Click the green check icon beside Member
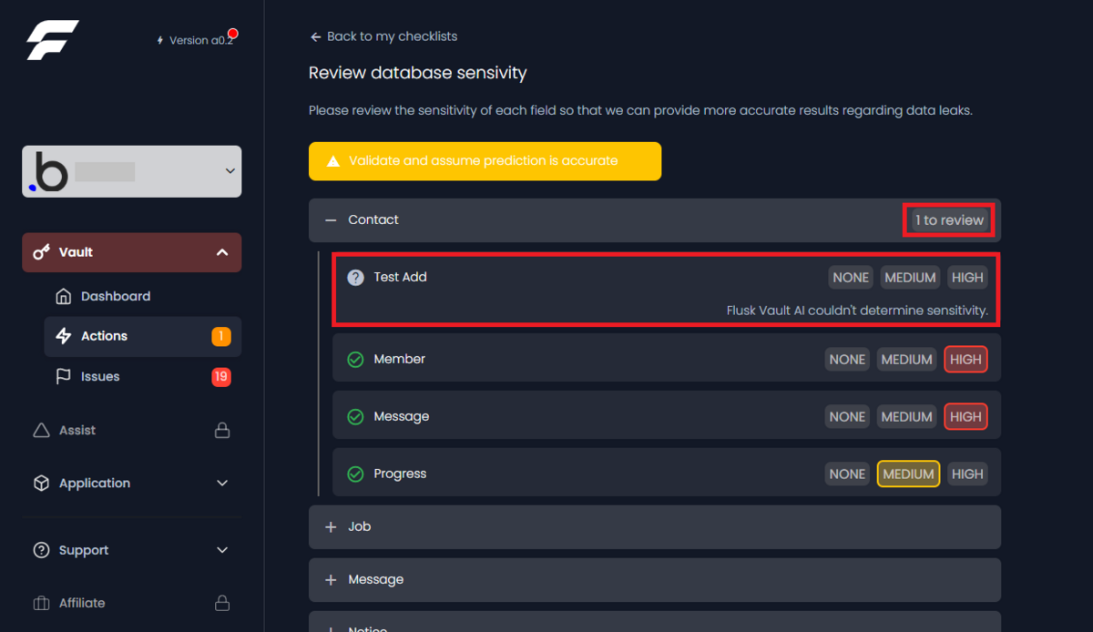Viewport: 1093px width, 632px height. click(356, 359)
